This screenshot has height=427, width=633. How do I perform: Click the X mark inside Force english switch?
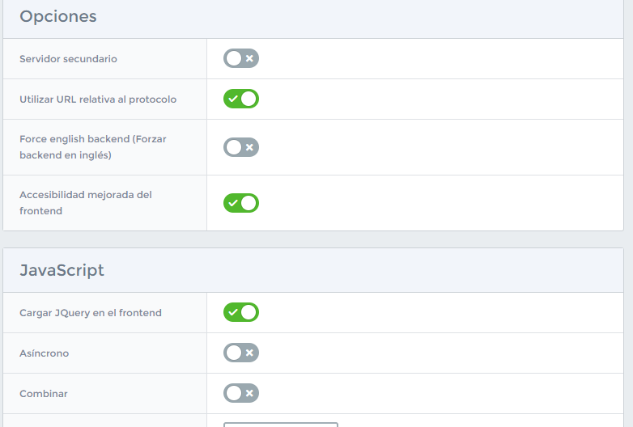pyautogui.click(x=249, y=147)
